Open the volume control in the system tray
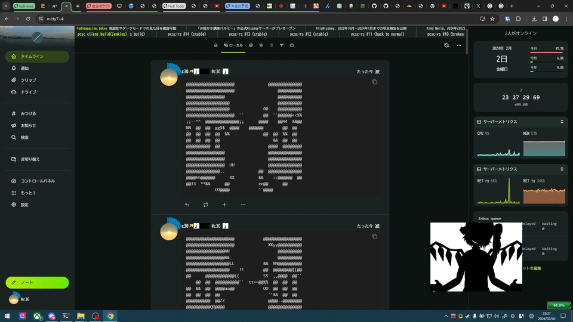This screenshot has height=322, width=573. (x=496, y=316)
